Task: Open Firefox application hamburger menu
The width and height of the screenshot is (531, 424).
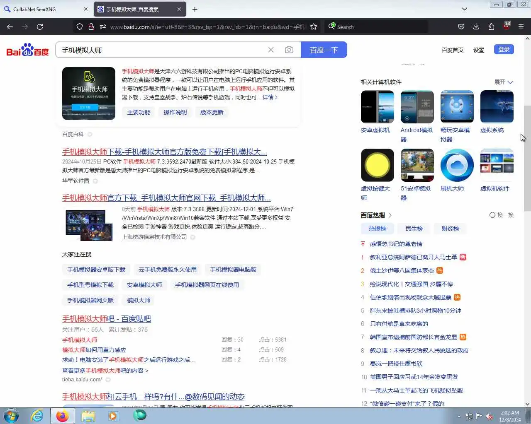Action: 521,26
